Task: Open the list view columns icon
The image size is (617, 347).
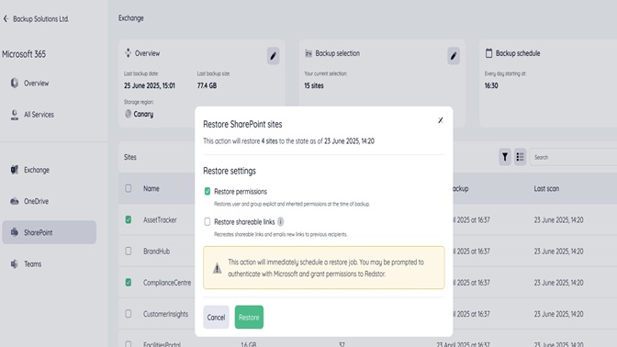Action: [x=521, y=157]
